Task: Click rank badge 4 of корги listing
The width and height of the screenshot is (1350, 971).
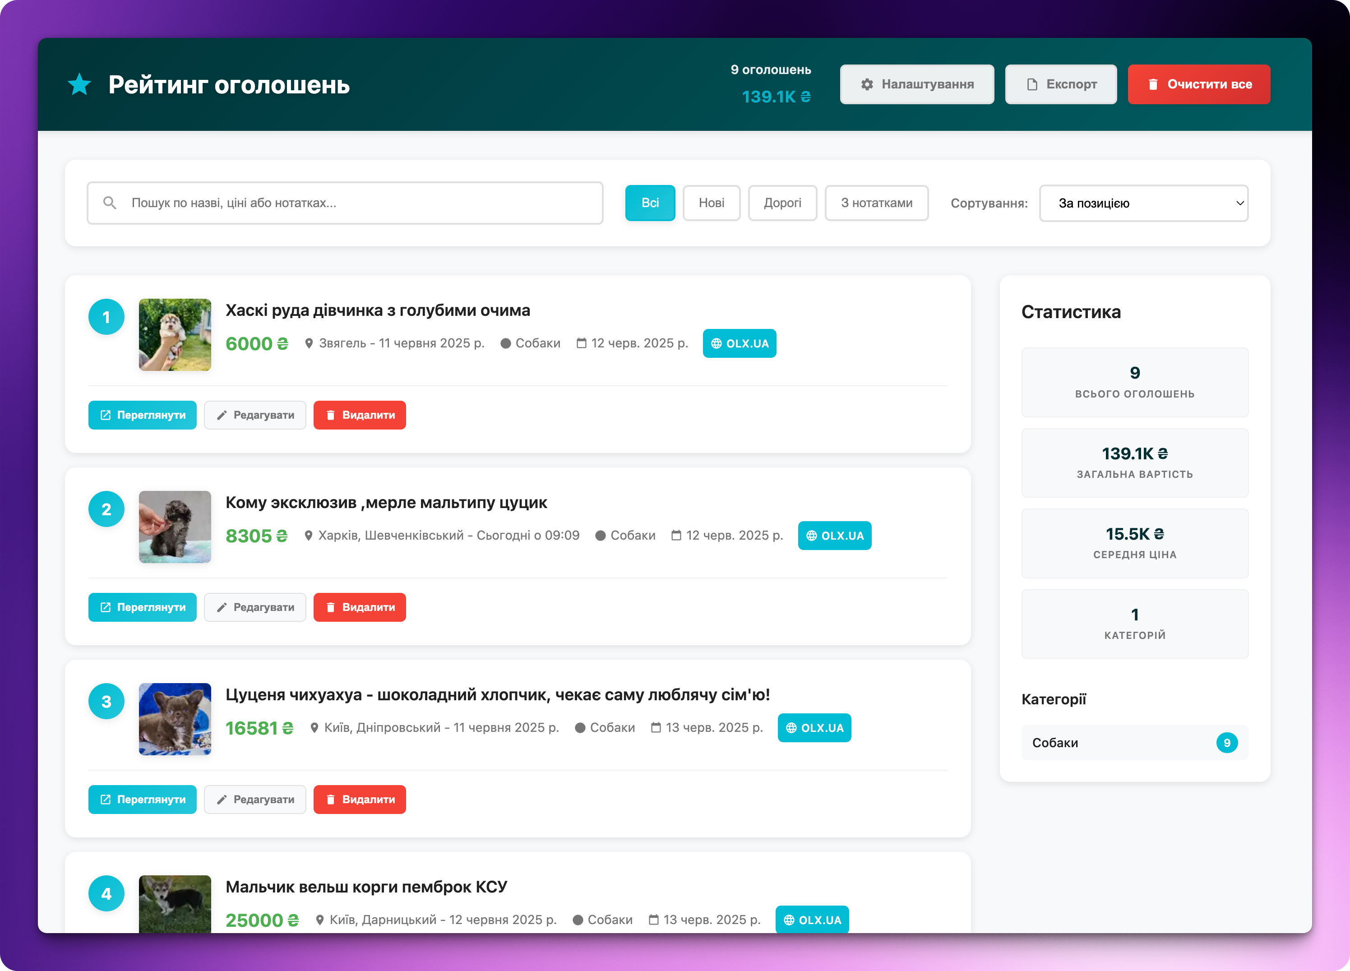Action: (x=106, y=893)
